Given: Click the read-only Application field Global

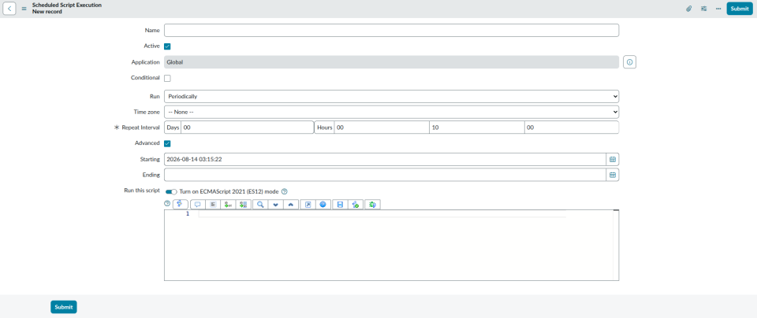Looking at the screenshot, I should click(x=392, y=62).
